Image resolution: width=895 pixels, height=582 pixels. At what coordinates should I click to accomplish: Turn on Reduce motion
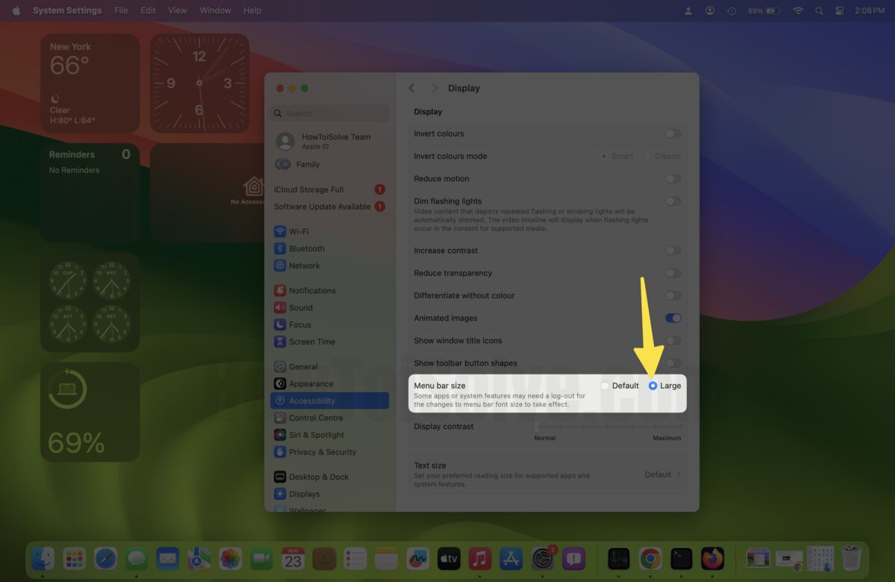click(x=673, y=178)
